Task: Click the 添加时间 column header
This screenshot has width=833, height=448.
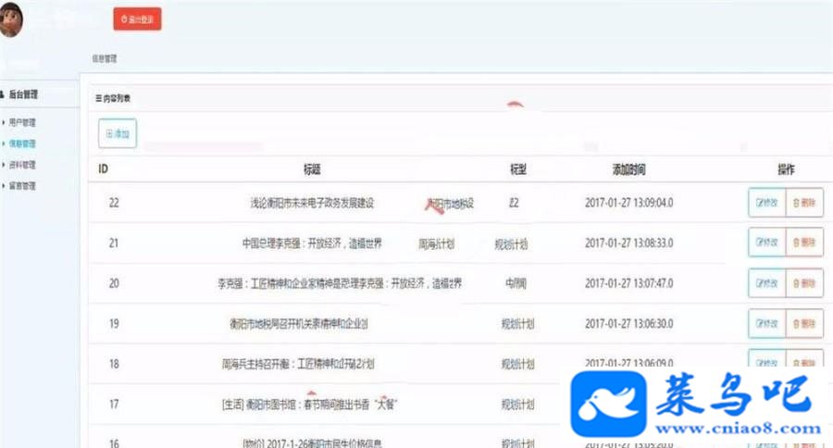Action: 629,169
